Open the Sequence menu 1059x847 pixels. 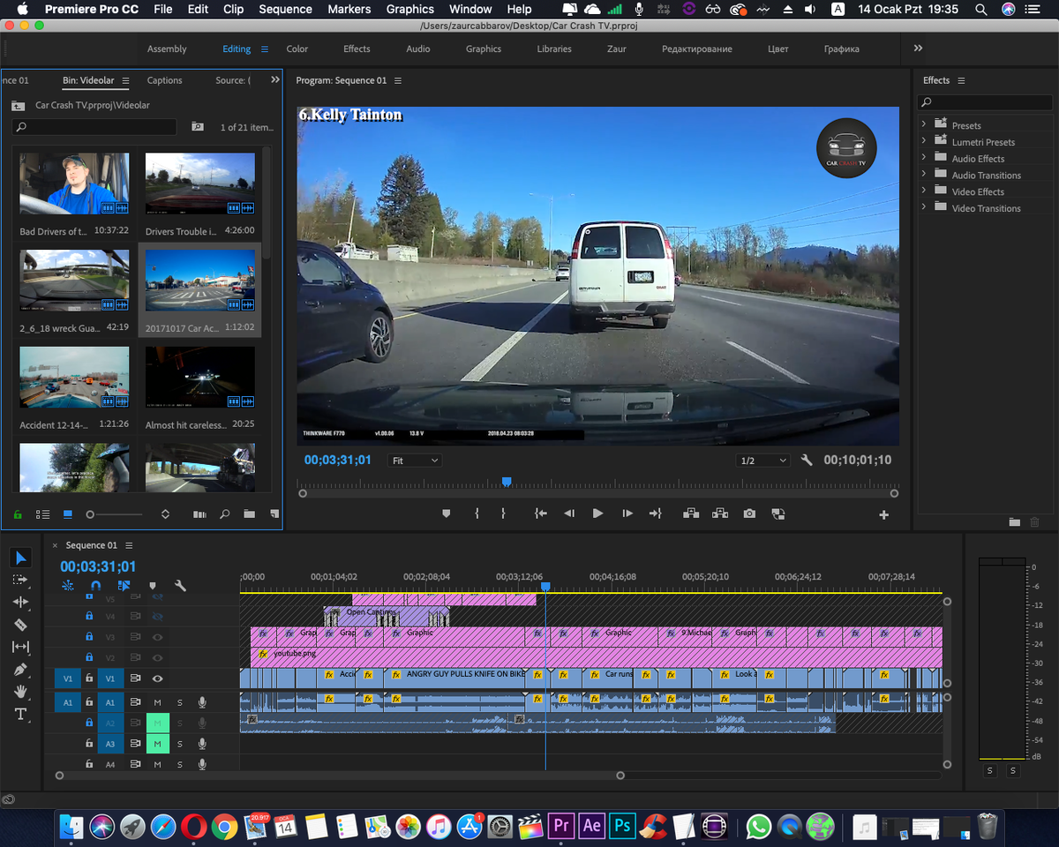point(285,9)
